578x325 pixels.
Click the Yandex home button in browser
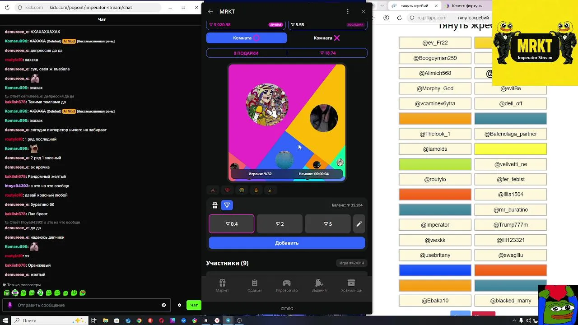tap(386, 18)
